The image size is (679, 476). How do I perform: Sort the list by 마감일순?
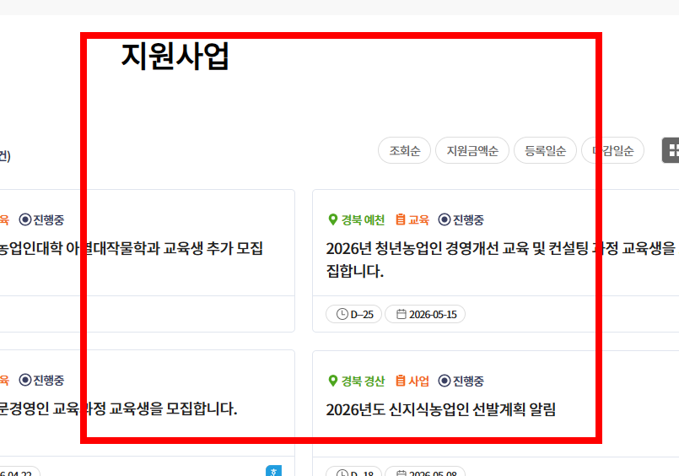point(612,151)
